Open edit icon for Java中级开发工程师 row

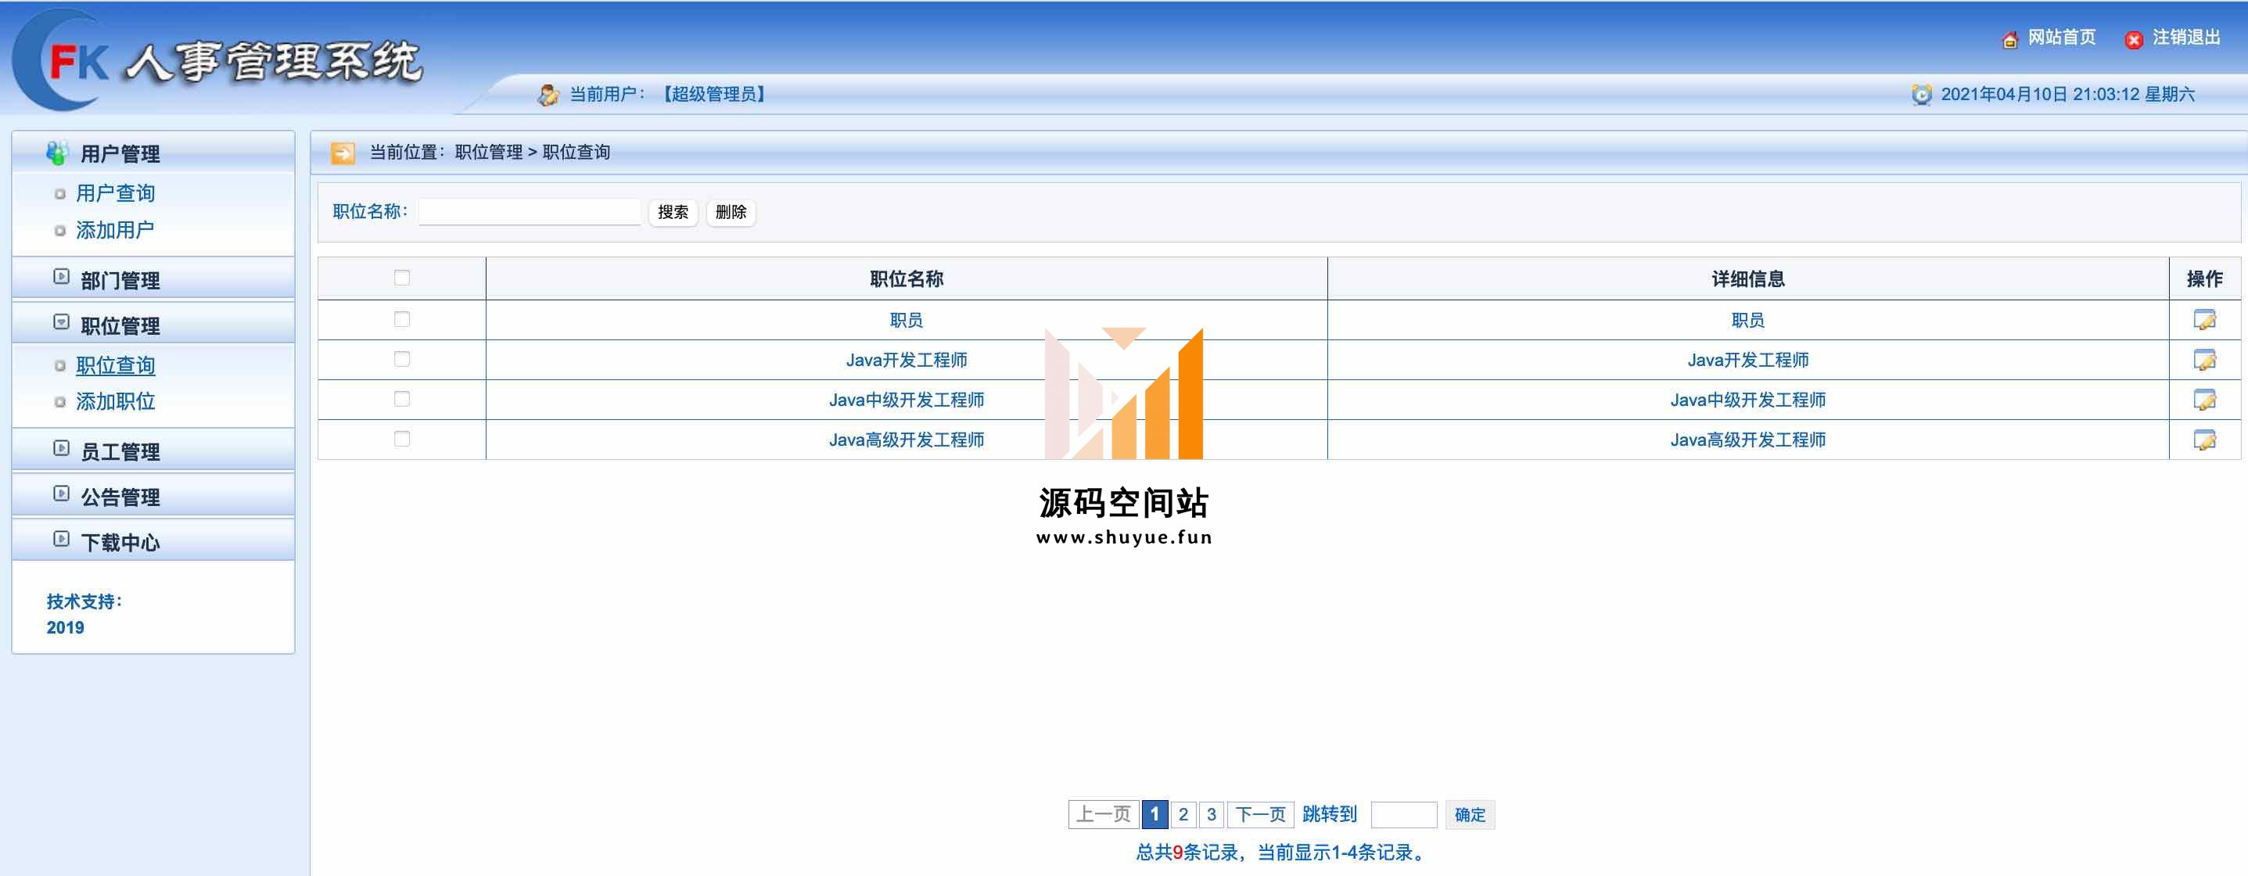(2204, 400)
